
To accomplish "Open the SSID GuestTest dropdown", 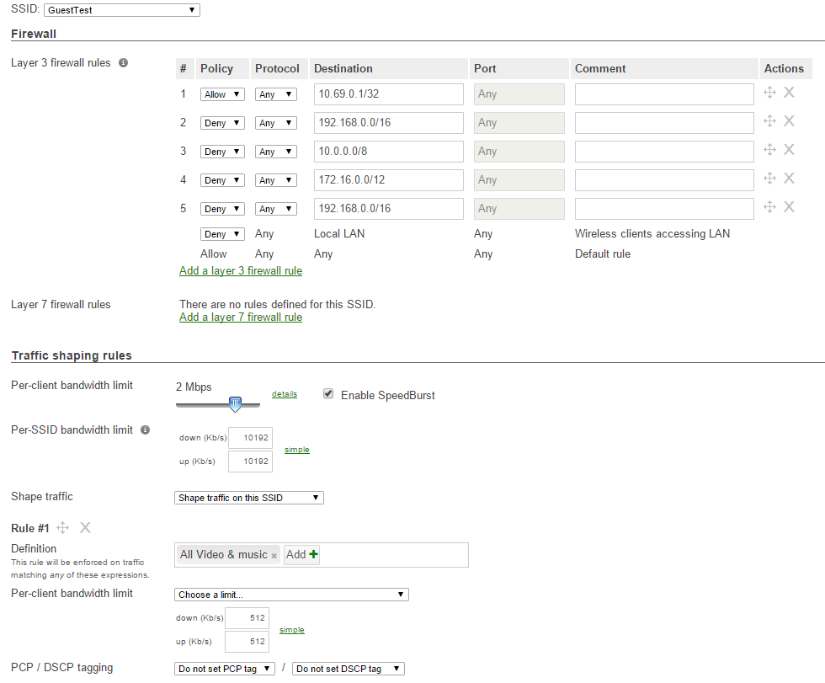I will click(121, 10).
